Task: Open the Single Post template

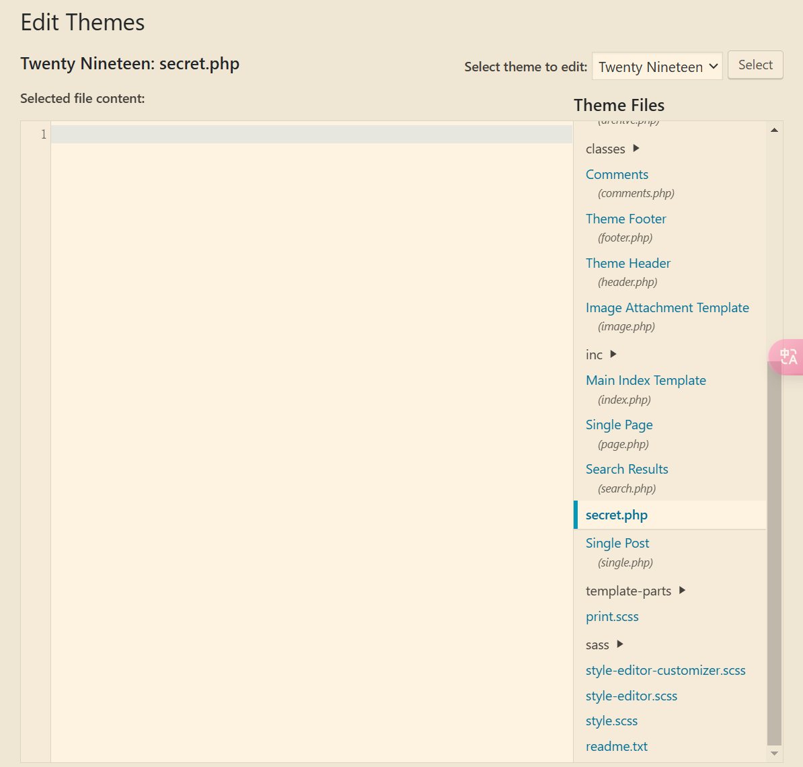Action: tap(617, 543)
